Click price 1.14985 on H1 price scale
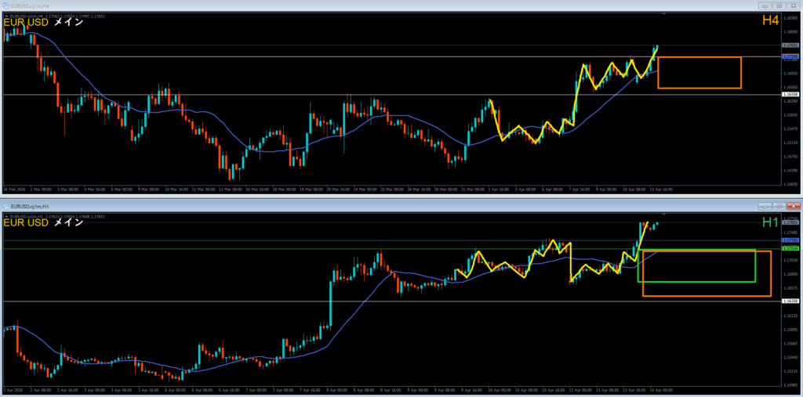The image size is (803, 397). point(790,385)
